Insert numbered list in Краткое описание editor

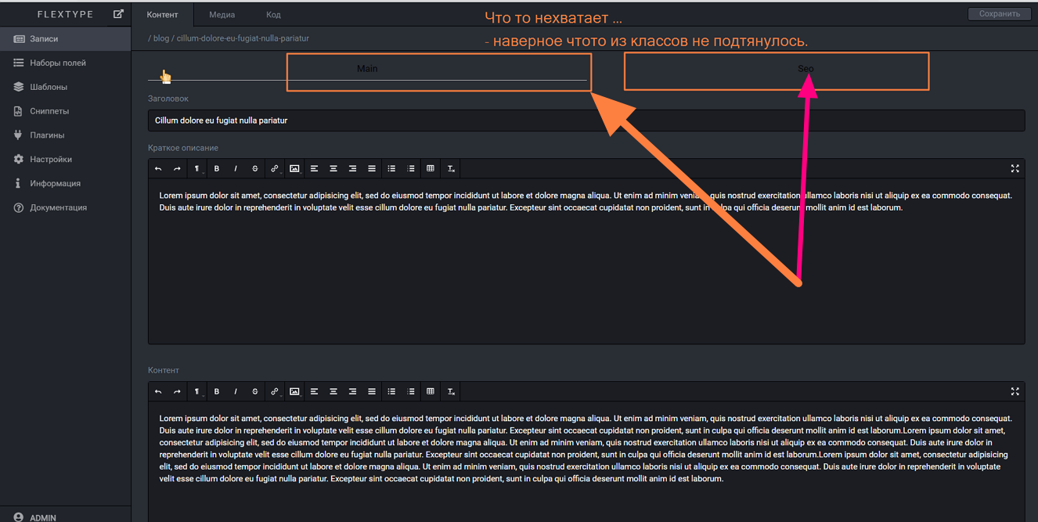click(411, 168)
